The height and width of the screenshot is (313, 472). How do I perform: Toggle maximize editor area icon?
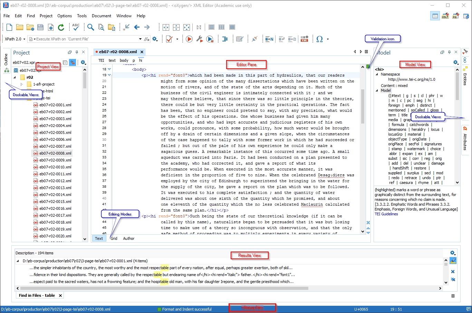tap(186, 27)
